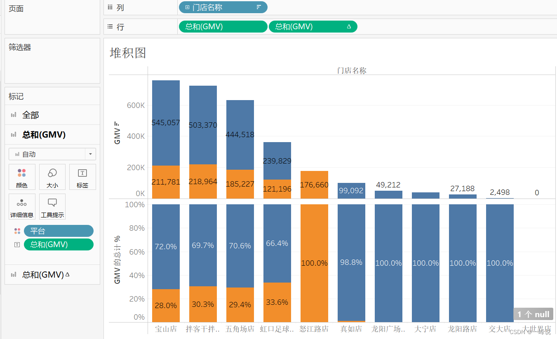Click the 颜色 (Color) marks card button
The image size is (557, 339).
[x=22, y=177]
